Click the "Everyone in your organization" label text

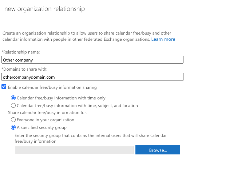pos(46,120)
